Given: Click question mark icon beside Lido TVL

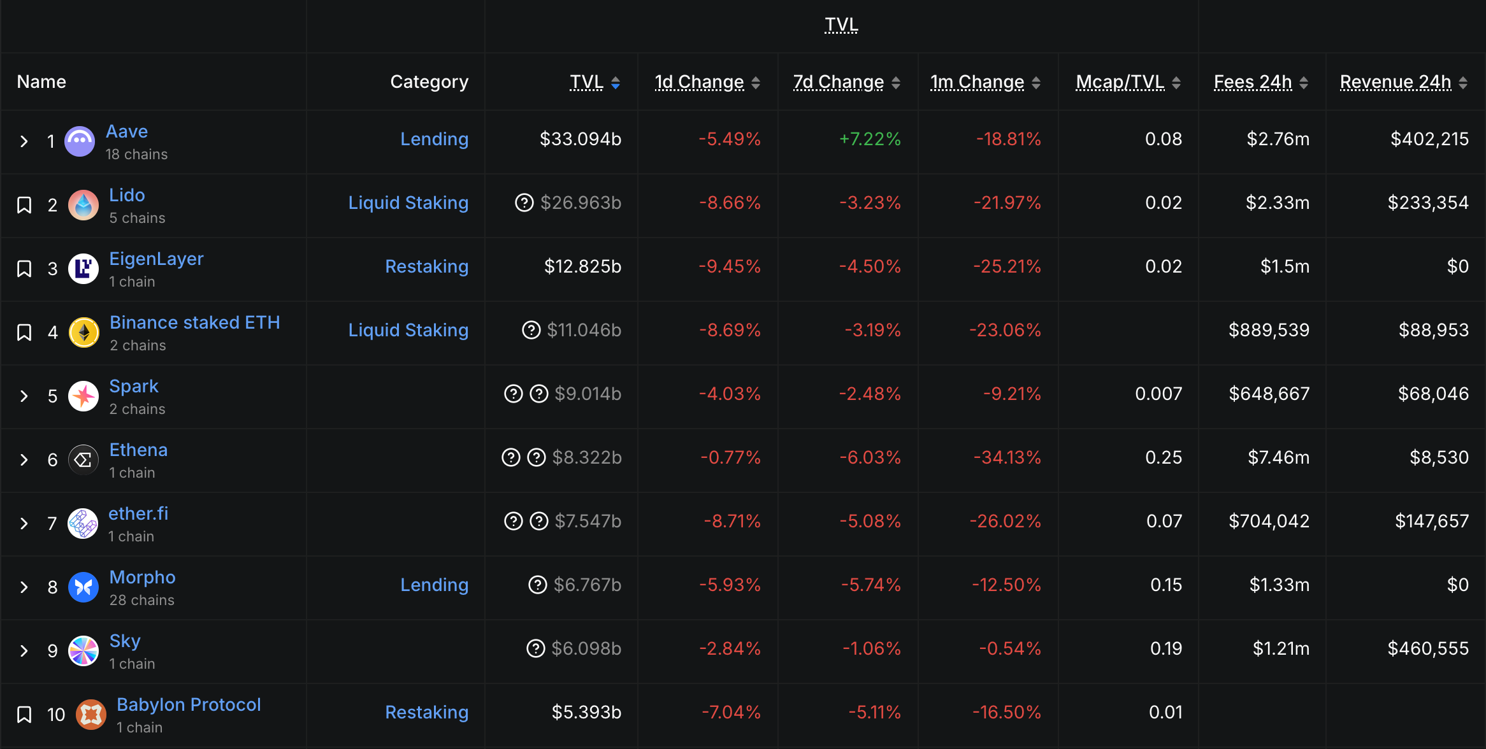Looking at the screenshot, I should click(x=524, y=203).
